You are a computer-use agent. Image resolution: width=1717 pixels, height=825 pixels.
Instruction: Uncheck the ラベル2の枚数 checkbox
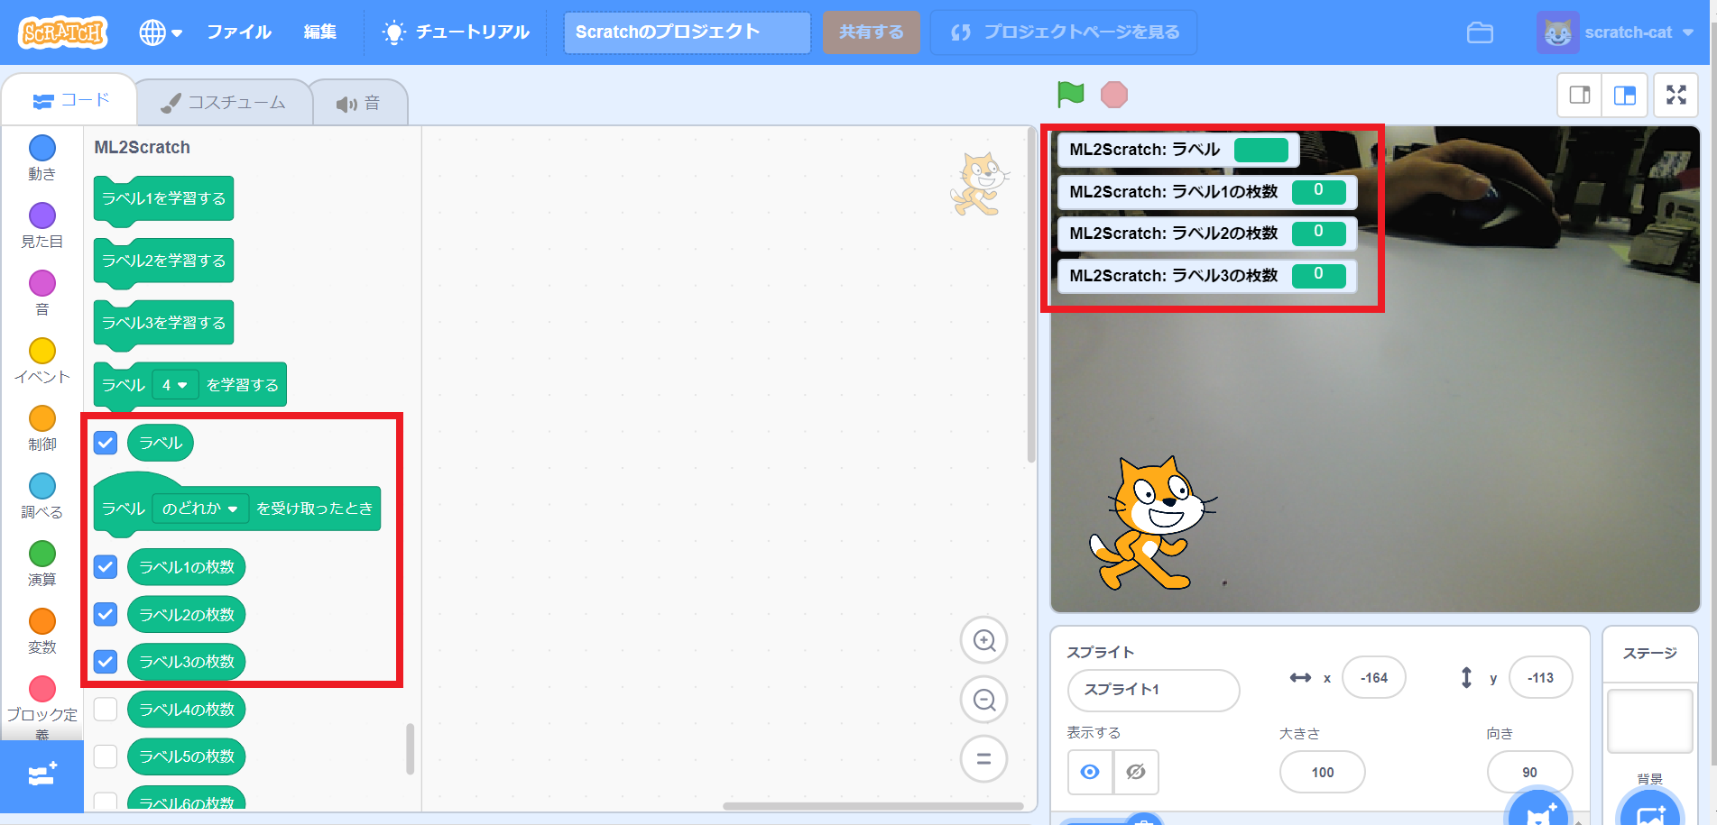pyautogui.click(x=106, y=614)
